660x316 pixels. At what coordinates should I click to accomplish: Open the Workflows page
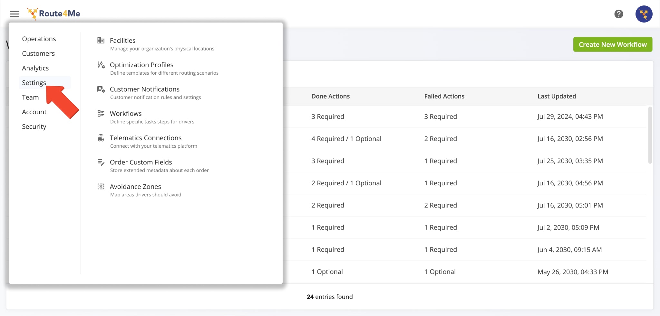pos(126,114)
